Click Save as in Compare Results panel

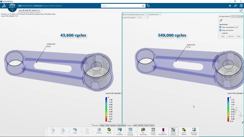click(x=231, y=36)
